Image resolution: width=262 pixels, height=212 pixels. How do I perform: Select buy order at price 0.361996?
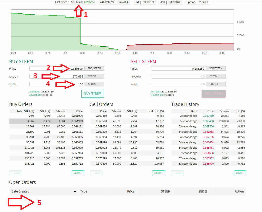pyautogui.click(x=46, y=116)
